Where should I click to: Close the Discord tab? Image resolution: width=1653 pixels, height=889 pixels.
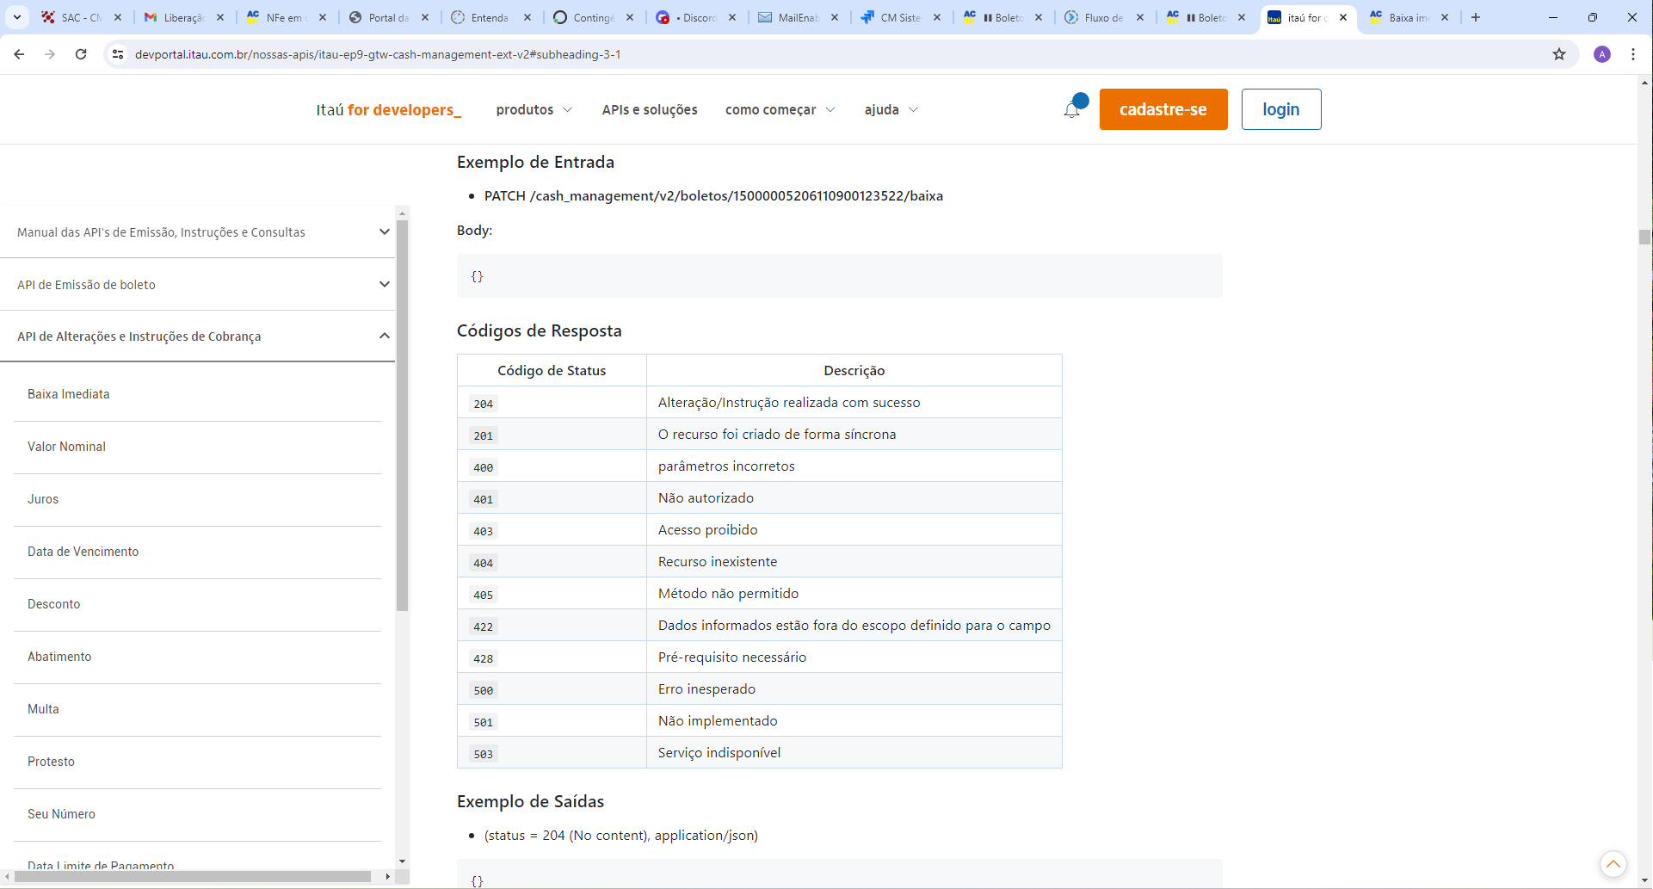[x=732, y=17]
